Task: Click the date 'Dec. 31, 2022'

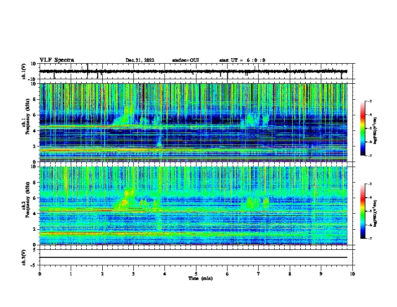Action: tap(140, 60)
